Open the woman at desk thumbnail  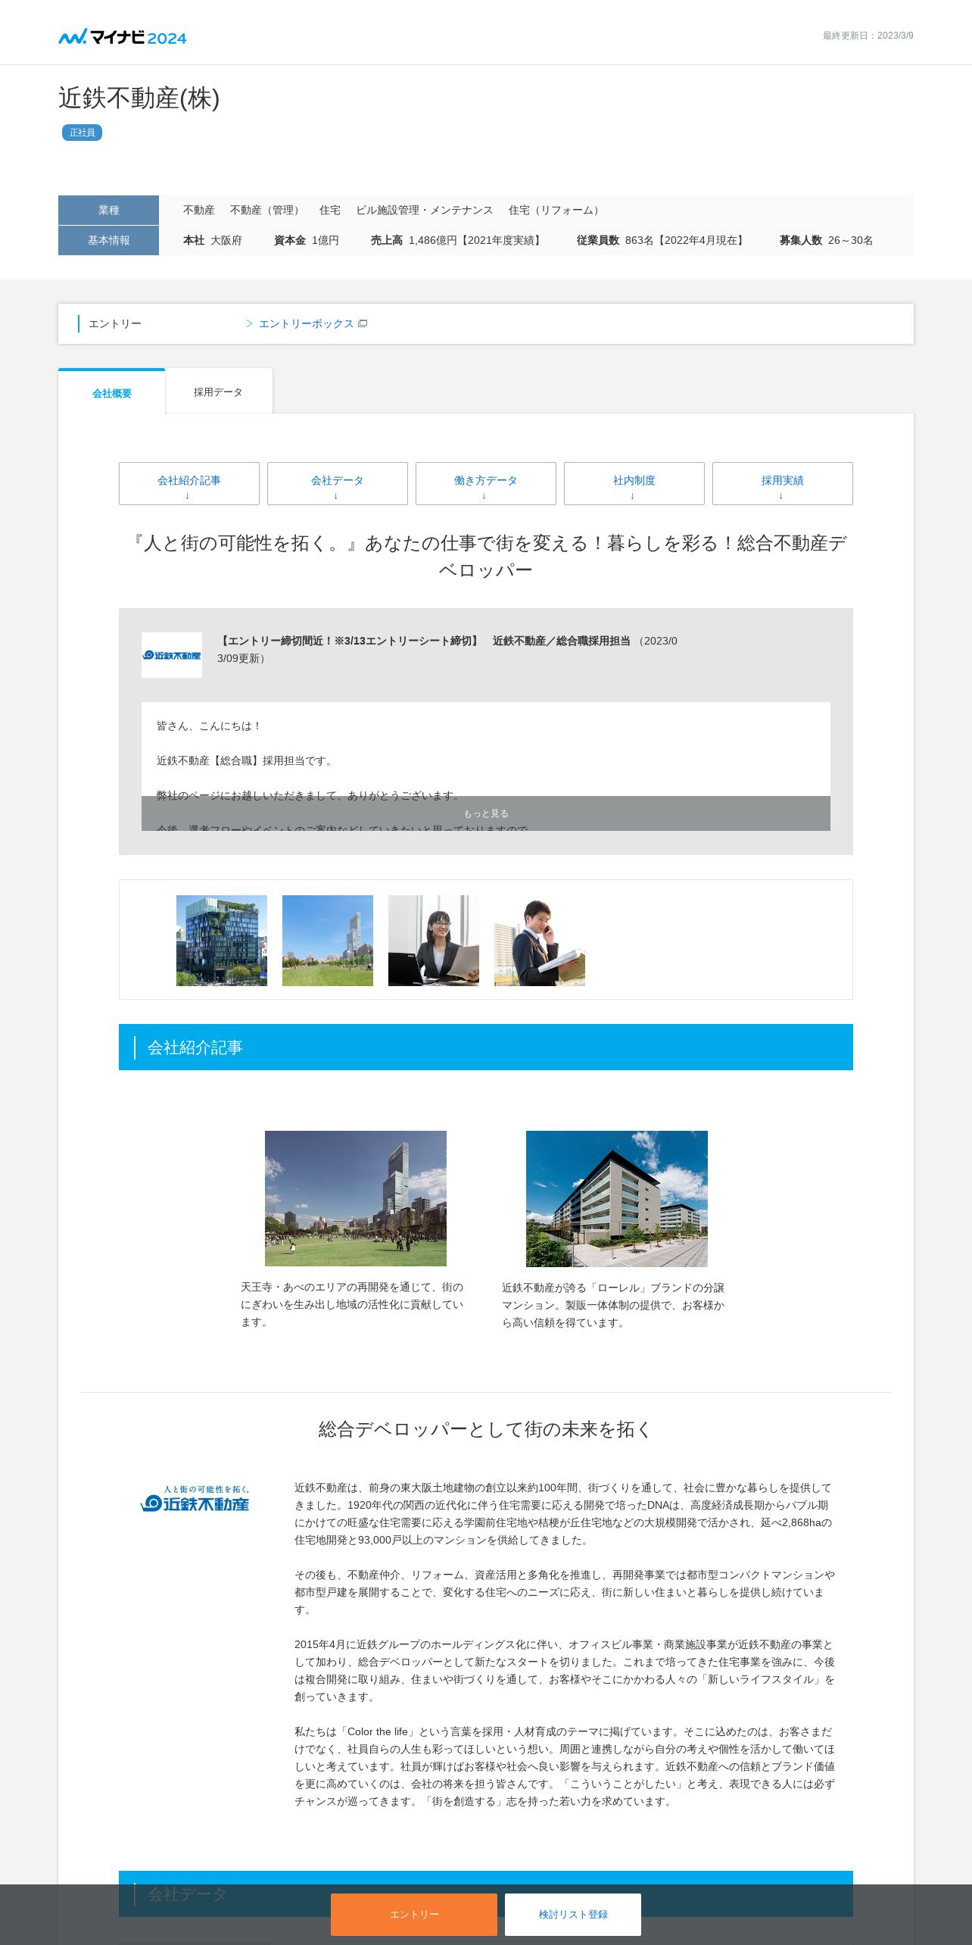(434, 941)
